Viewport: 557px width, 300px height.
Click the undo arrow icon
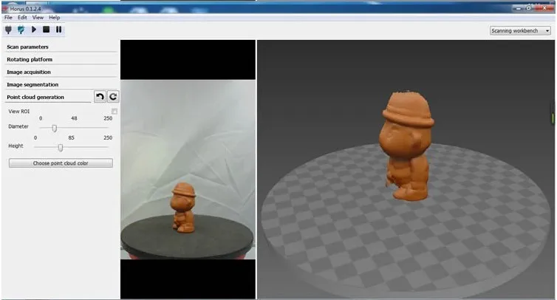(100, 97)
